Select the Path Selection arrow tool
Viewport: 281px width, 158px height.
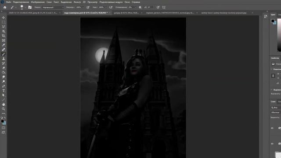(4, 95)
